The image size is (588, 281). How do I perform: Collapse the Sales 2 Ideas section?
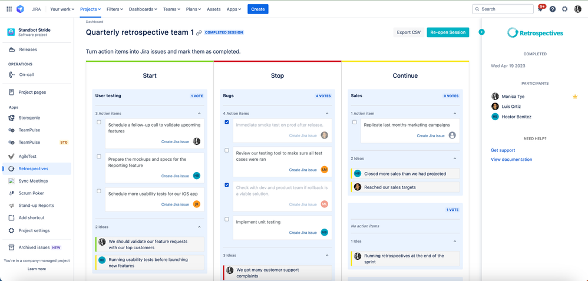454,158
